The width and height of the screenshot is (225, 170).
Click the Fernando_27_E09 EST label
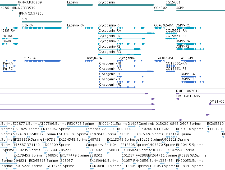click(x=100, y=129)
